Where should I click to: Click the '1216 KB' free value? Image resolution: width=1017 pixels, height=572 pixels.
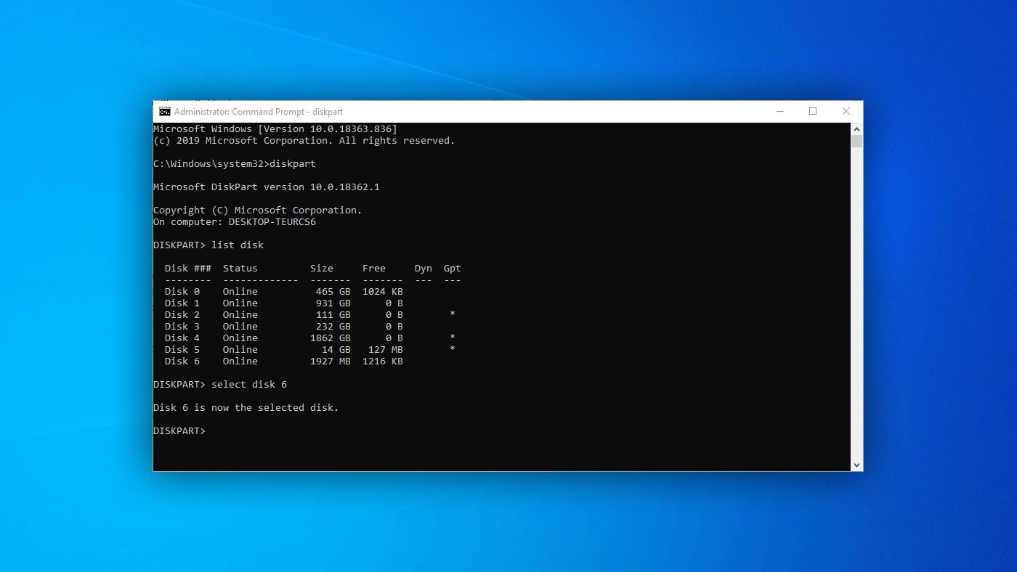point(383,361)
